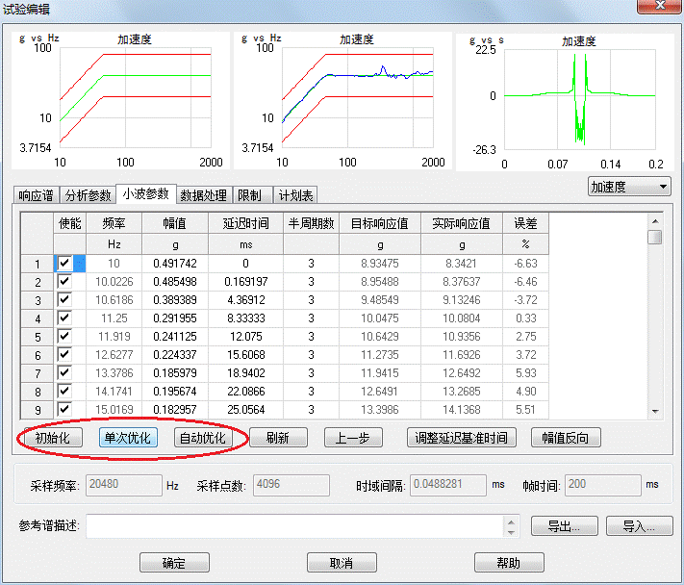Switch to the 分析参数 tab
This screenshot has height=585, width=684.
click(x=89, y=195)
